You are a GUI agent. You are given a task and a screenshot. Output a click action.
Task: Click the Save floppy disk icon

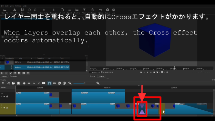coord(23,10)
